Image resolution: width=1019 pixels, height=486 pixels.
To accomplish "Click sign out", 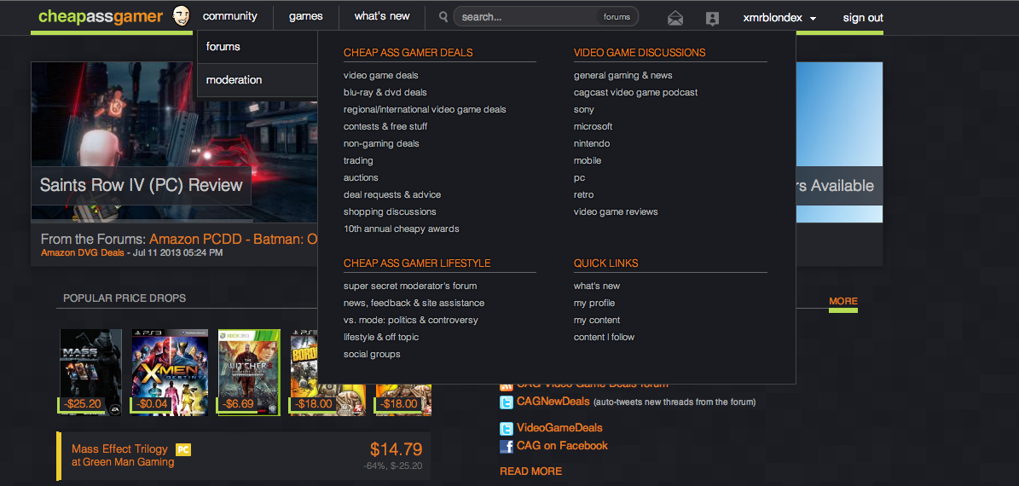I will pyautogui.click(x=863, y=18).
